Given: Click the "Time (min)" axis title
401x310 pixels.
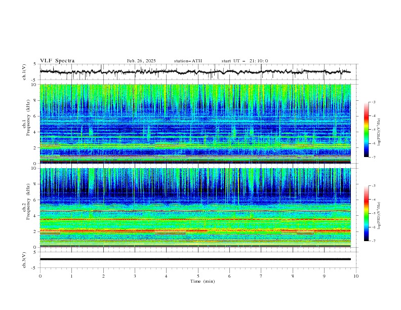Looking at the screenshot, I should coord(203,281).
